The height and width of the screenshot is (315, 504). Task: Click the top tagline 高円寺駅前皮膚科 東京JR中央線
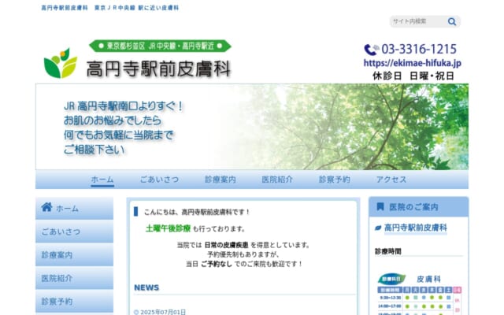[110, 8]
